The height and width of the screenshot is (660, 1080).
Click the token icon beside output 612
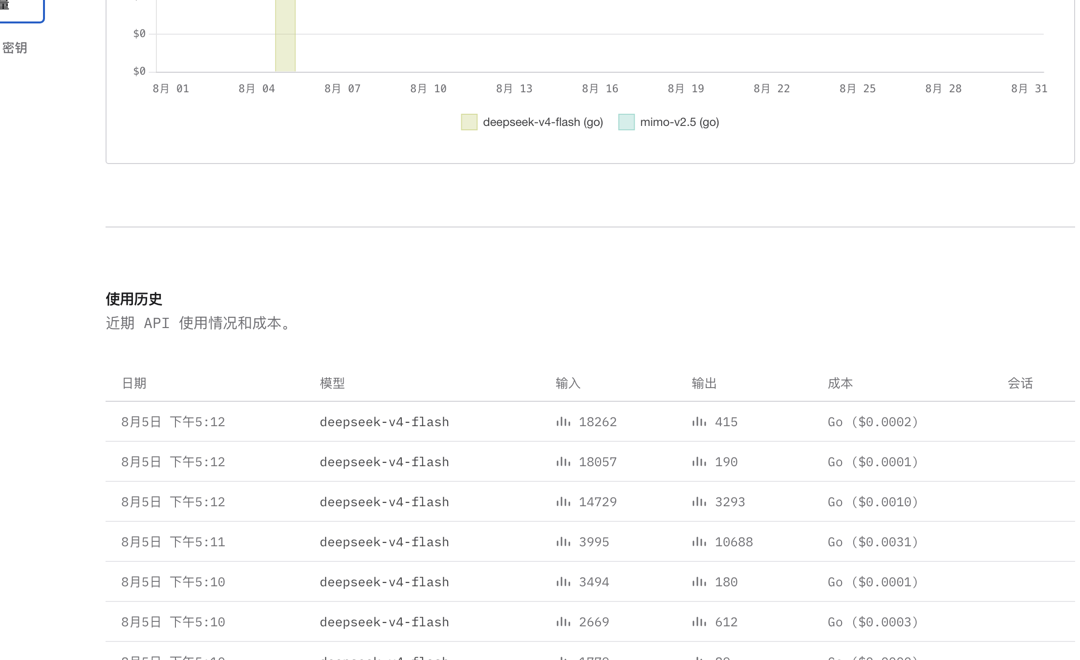(699, 622)
